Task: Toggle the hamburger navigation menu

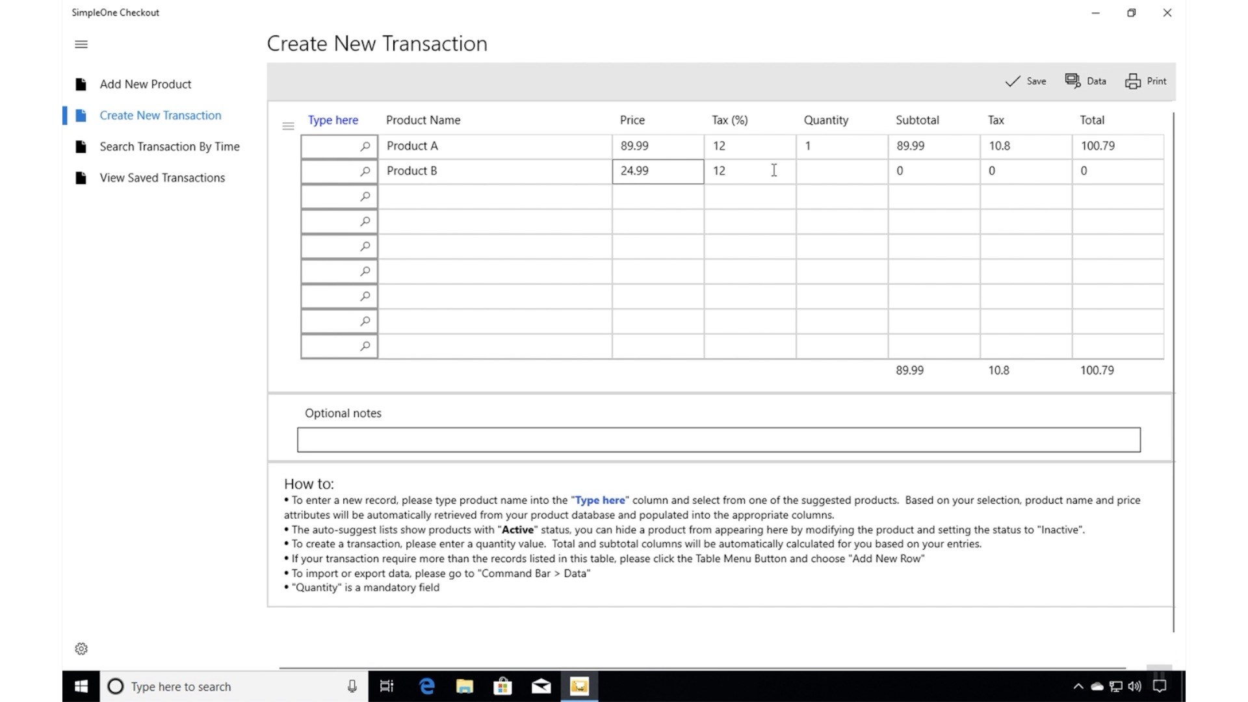Action: coord(81,44)
